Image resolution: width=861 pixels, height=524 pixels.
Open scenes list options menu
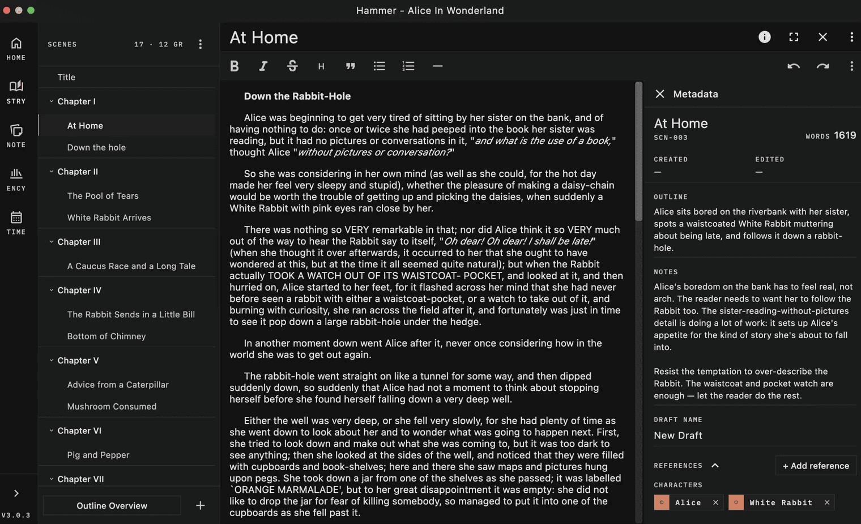(x=201, y=44)
